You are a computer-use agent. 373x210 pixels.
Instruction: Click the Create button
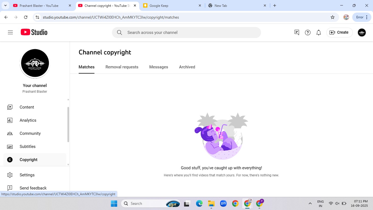(x=339, y=33)
